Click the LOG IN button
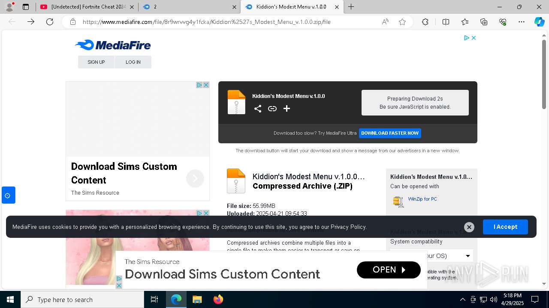 pos(133,62)
